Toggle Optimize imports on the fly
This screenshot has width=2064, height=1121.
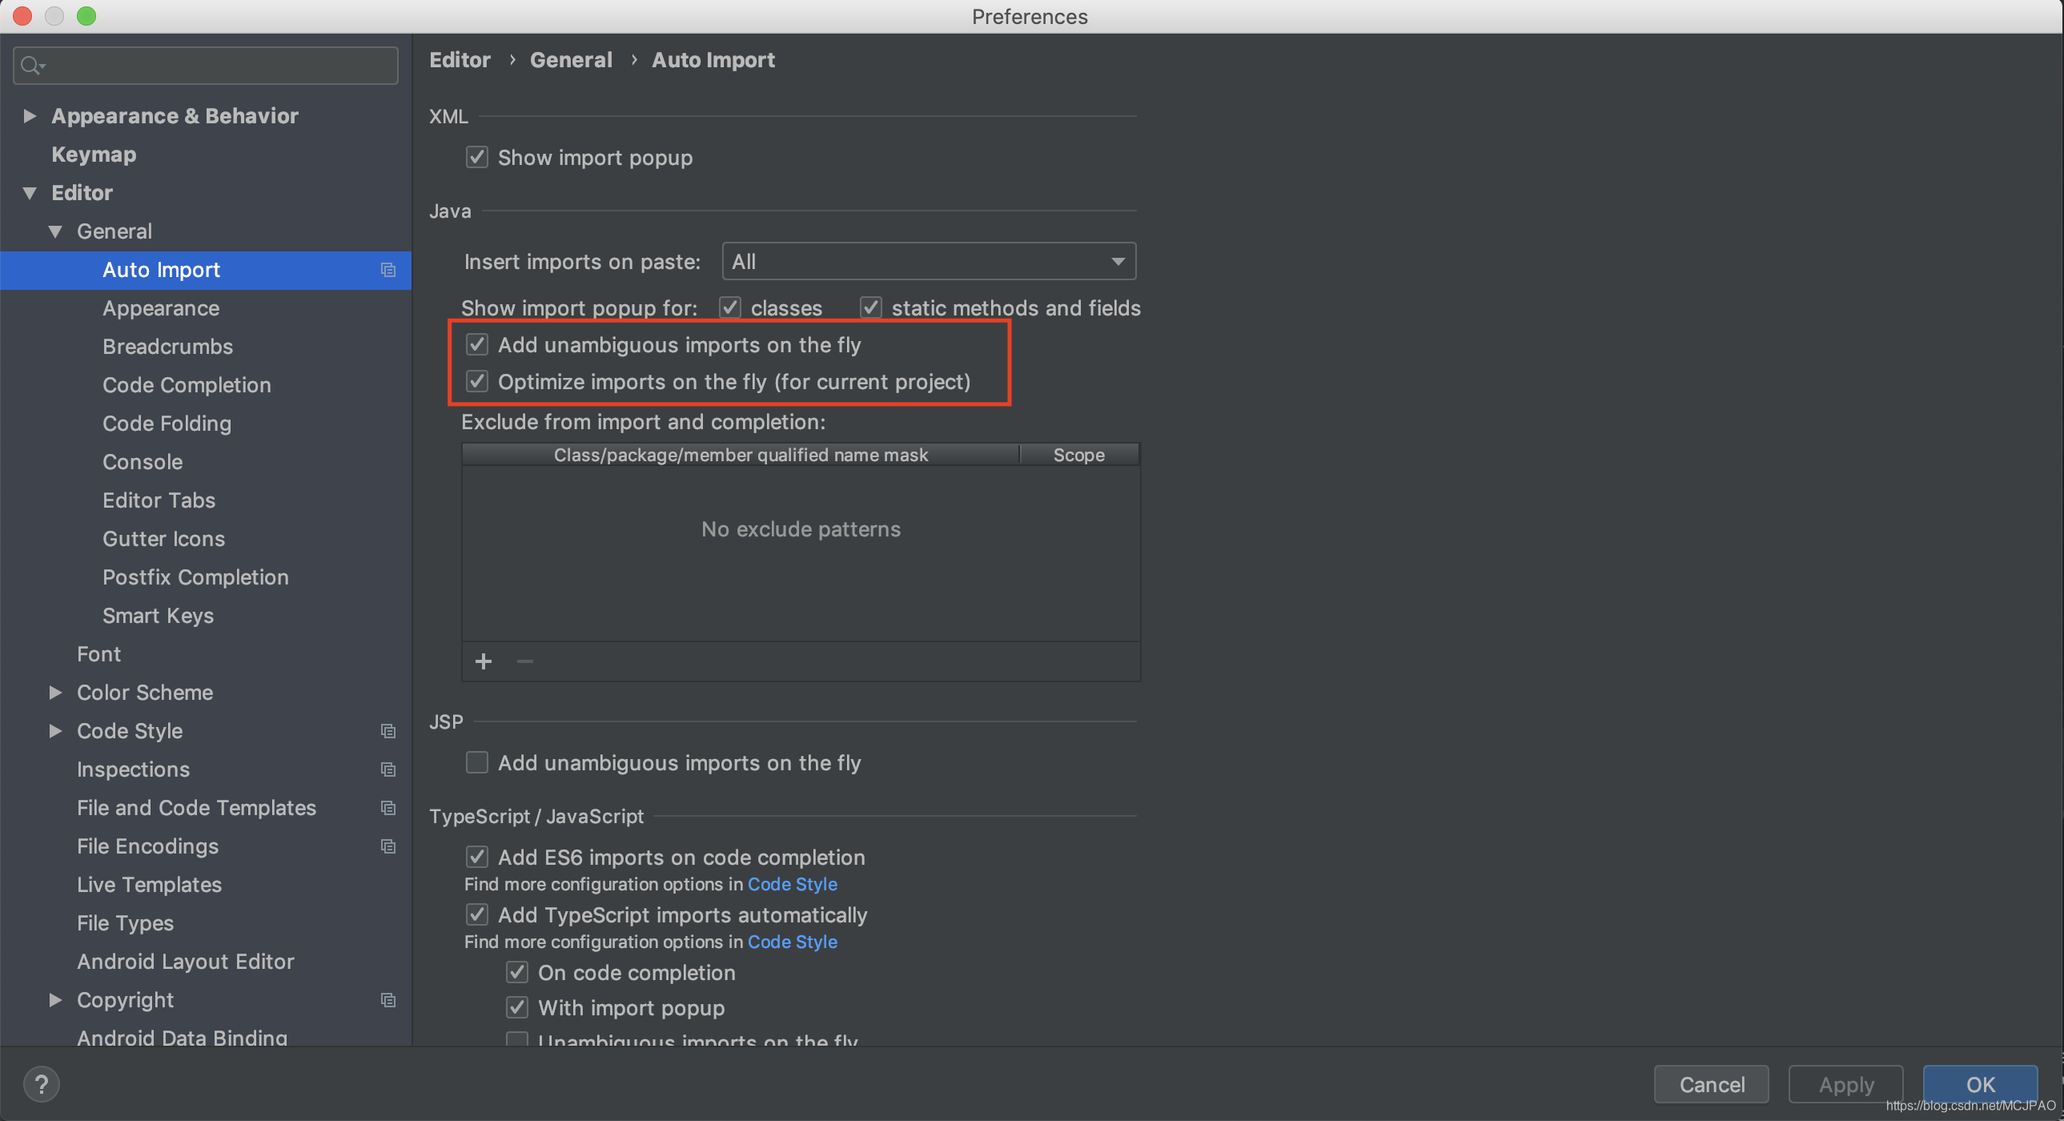(x=477, y=381)
